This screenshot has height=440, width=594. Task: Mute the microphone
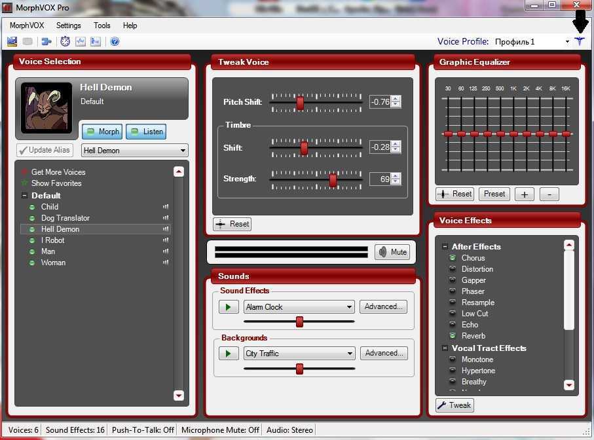coord(392,252)
